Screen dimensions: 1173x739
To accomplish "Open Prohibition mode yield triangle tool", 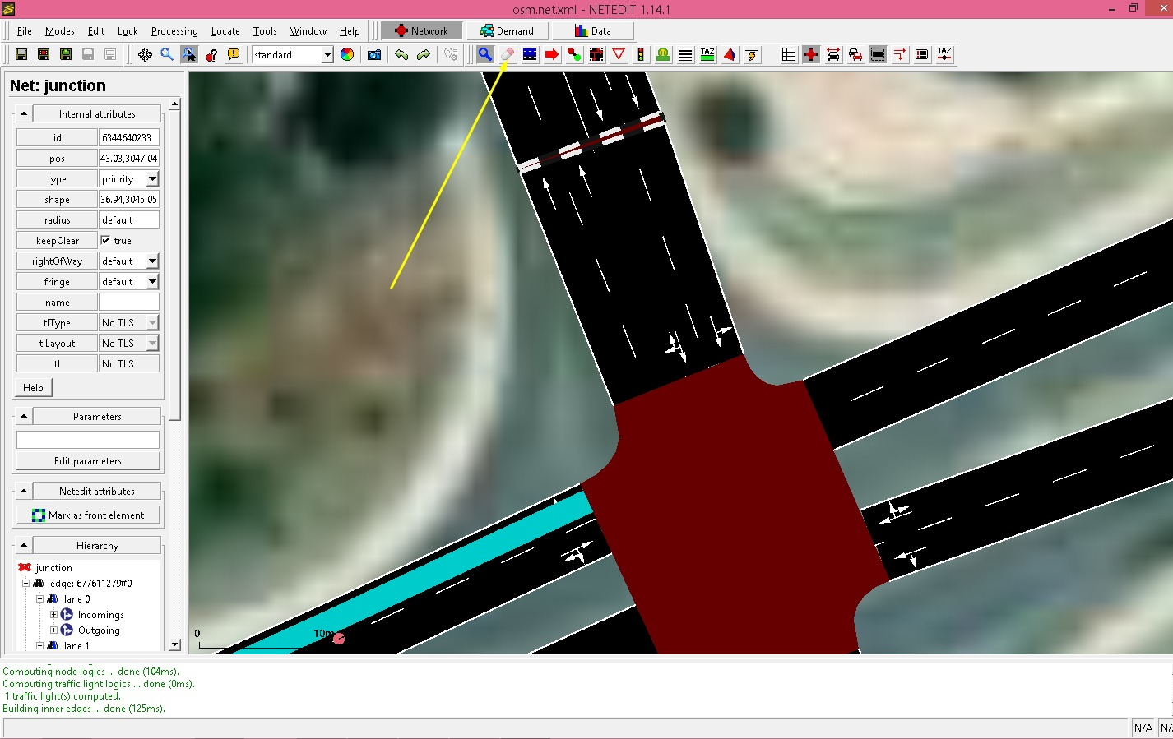I will (619, 54).
